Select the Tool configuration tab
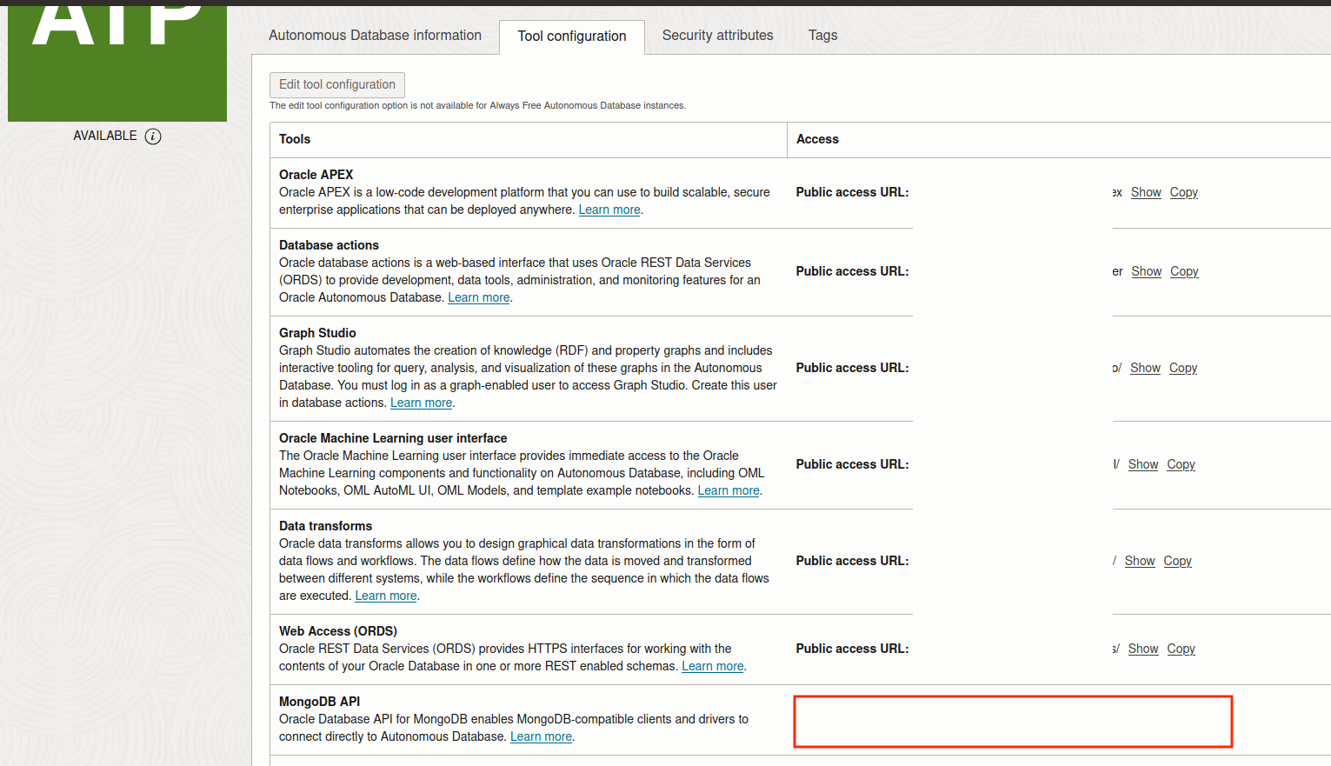This screenshot has height=766, width=1331. click(x=571, y=37)
